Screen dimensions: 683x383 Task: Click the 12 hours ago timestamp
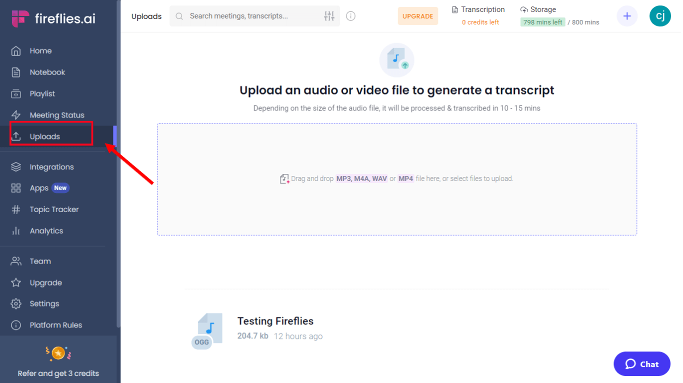point(298,336)
